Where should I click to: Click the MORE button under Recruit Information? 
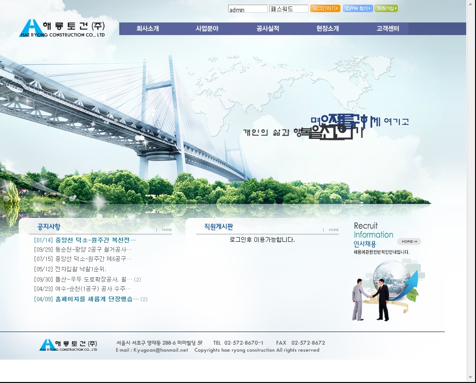click(x=409, y=242)
